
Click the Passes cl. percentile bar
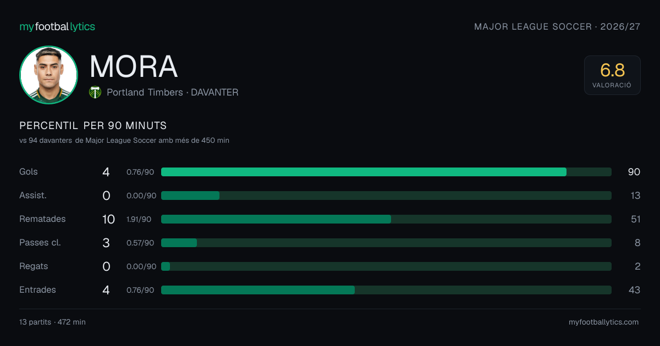386,243
